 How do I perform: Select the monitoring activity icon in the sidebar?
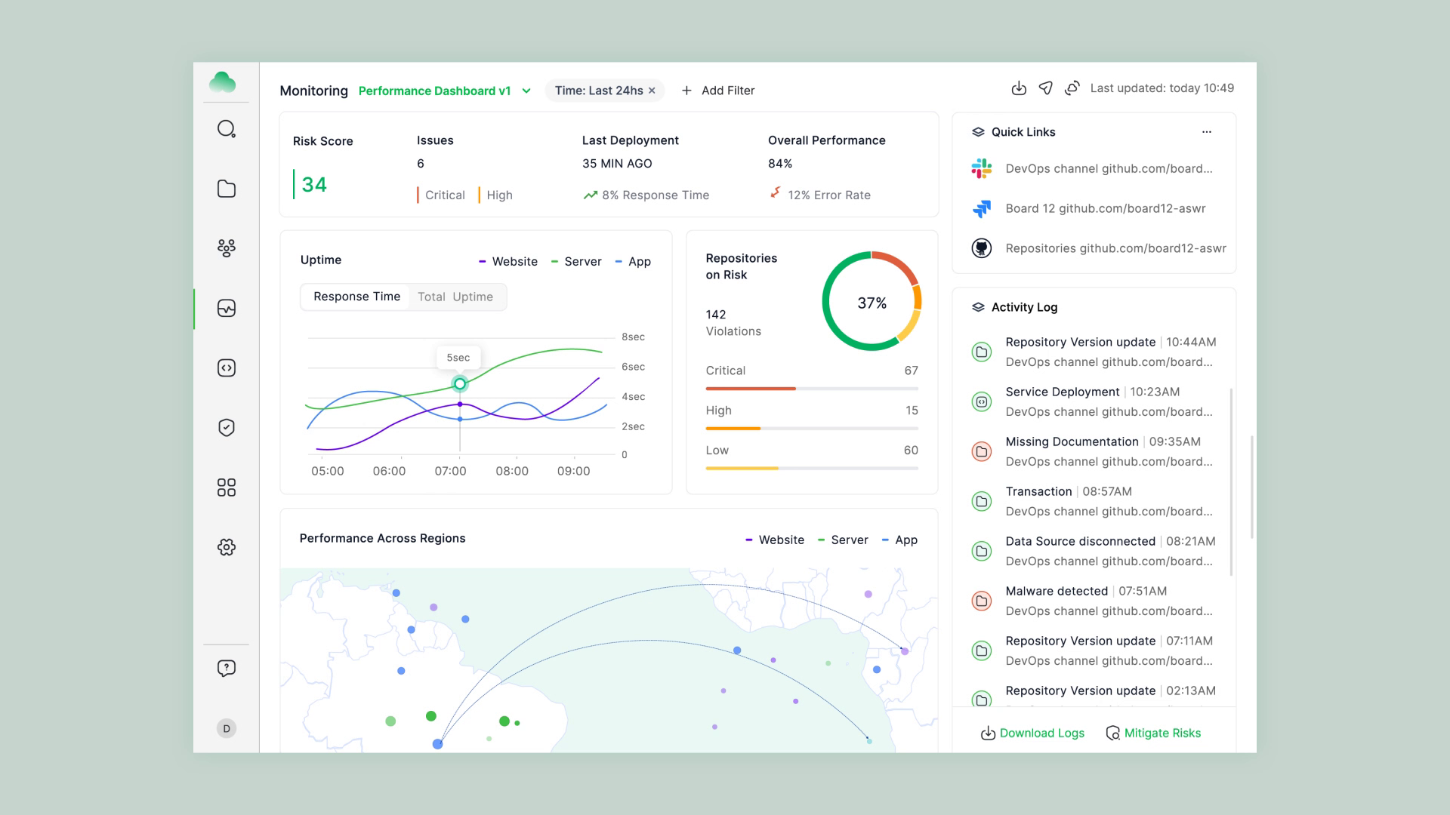(x=226, y=308)
